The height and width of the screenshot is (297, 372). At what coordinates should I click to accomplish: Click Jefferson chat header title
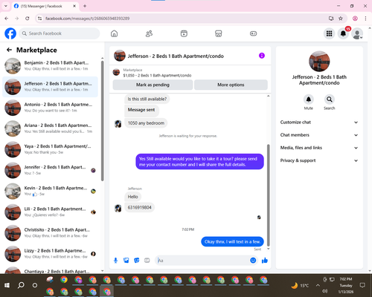click(176, 56)
